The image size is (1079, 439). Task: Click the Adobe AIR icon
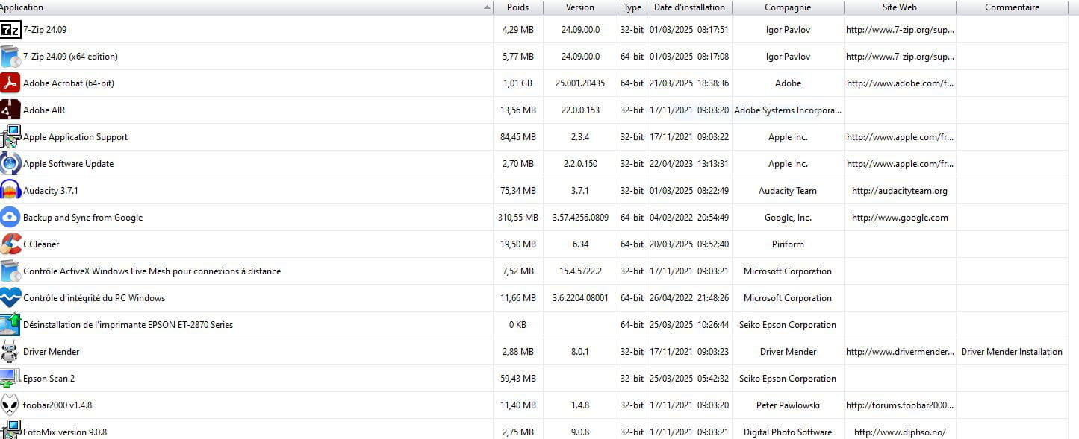[10, 110]
